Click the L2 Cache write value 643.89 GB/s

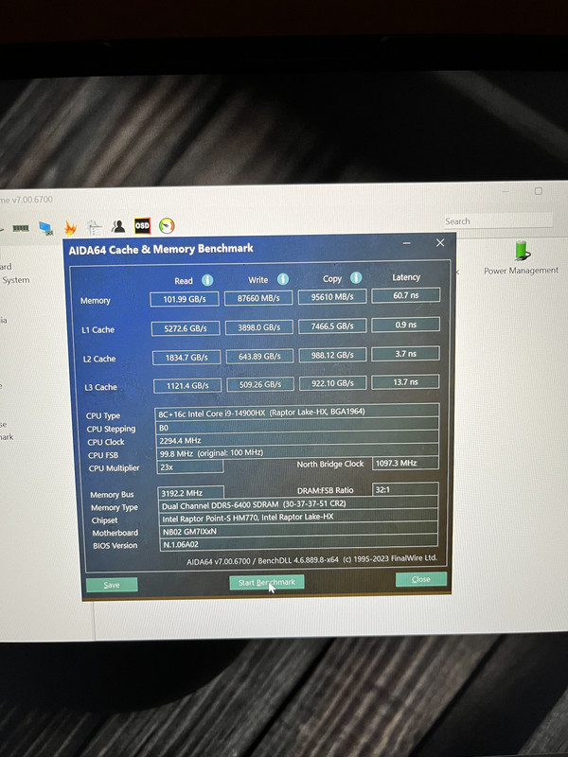pos(259,357)
